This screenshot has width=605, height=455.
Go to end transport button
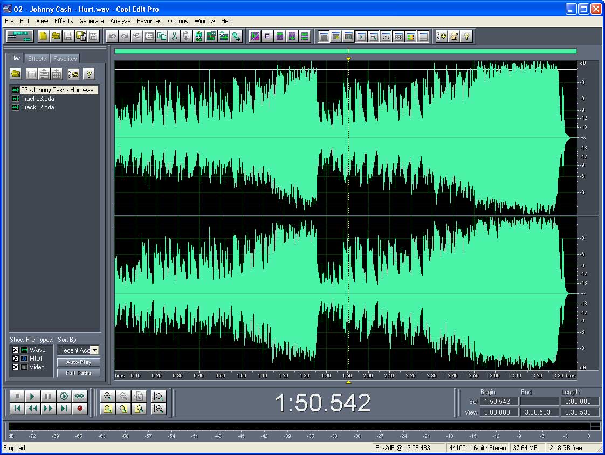point(64,408)
